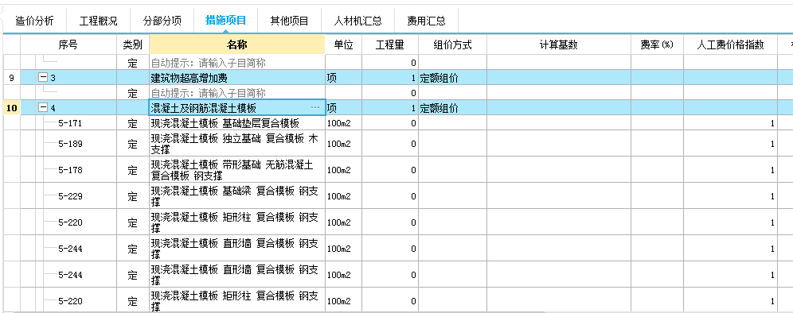This screenshot has width=793, height=313.
Task: Select quota code 5-229
Action: click(70, 196)
